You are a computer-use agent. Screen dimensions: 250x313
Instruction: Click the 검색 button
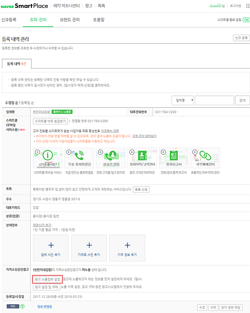pos(243,100)
